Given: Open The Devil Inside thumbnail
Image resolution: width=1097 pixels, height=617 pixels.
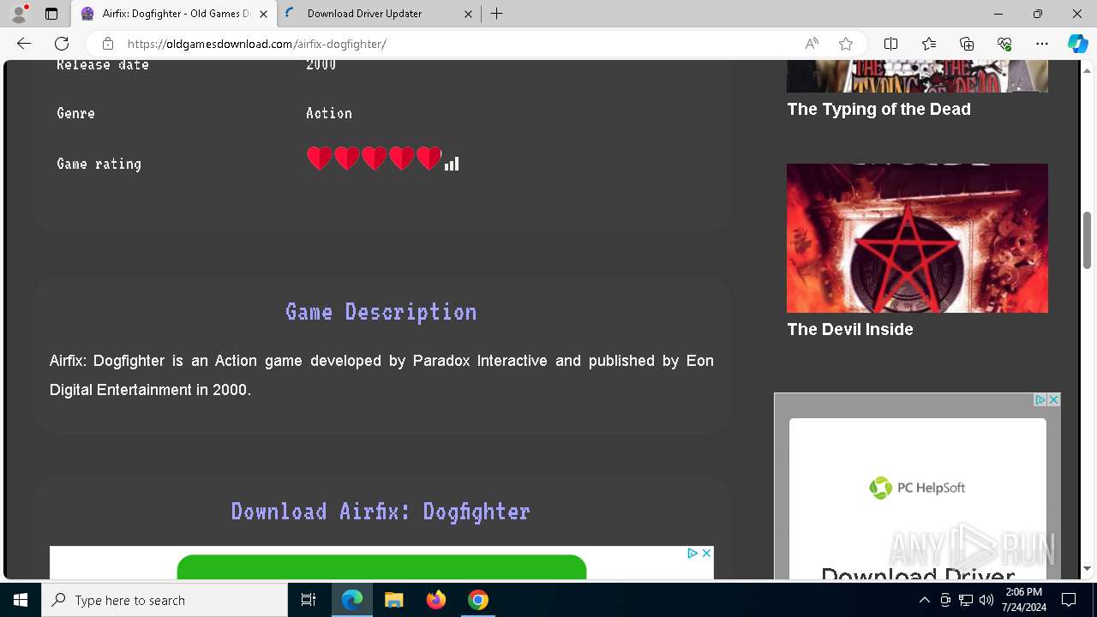Looking at the screenshot, I should (x=917, y=238).
